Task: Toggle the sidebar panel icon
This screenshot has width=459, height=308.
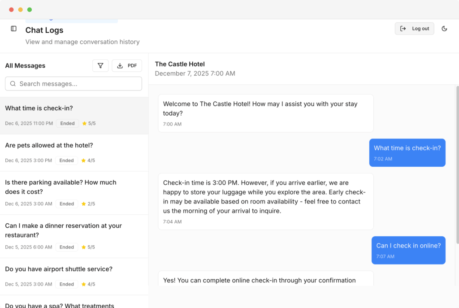Action: coord(13,29)
